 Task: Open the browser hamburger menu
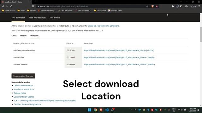click(x=199, y=6)
